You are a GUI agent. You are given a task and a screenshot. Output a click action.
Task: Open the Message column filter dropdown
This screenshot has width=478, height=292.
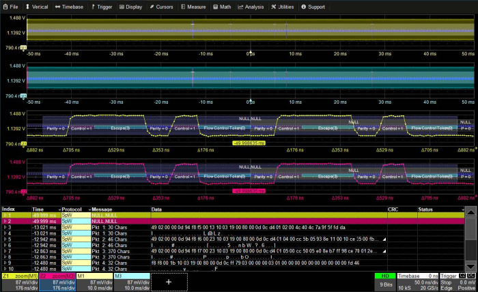coord(89,209)
